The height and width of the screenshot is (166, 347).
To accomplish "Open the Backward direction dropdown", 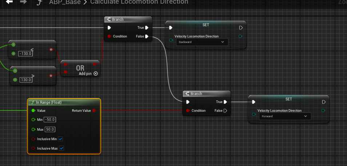I will click(x=202, y=42).
